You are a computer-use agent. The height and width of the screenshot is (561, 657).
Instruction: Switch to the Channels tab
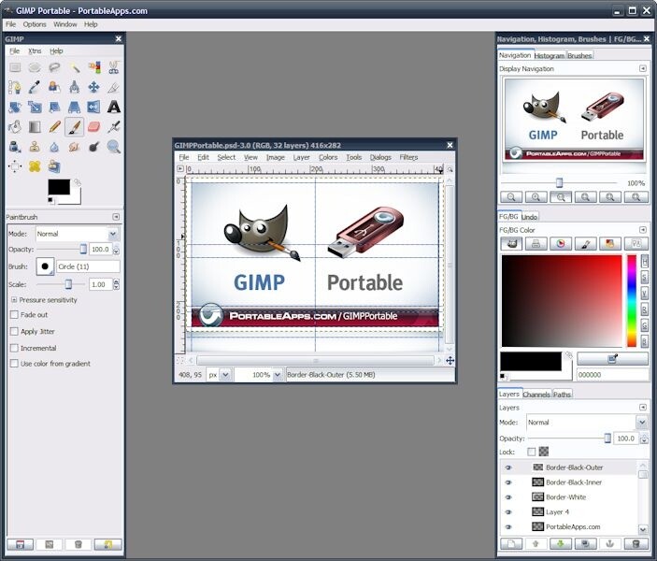[536, 395]
